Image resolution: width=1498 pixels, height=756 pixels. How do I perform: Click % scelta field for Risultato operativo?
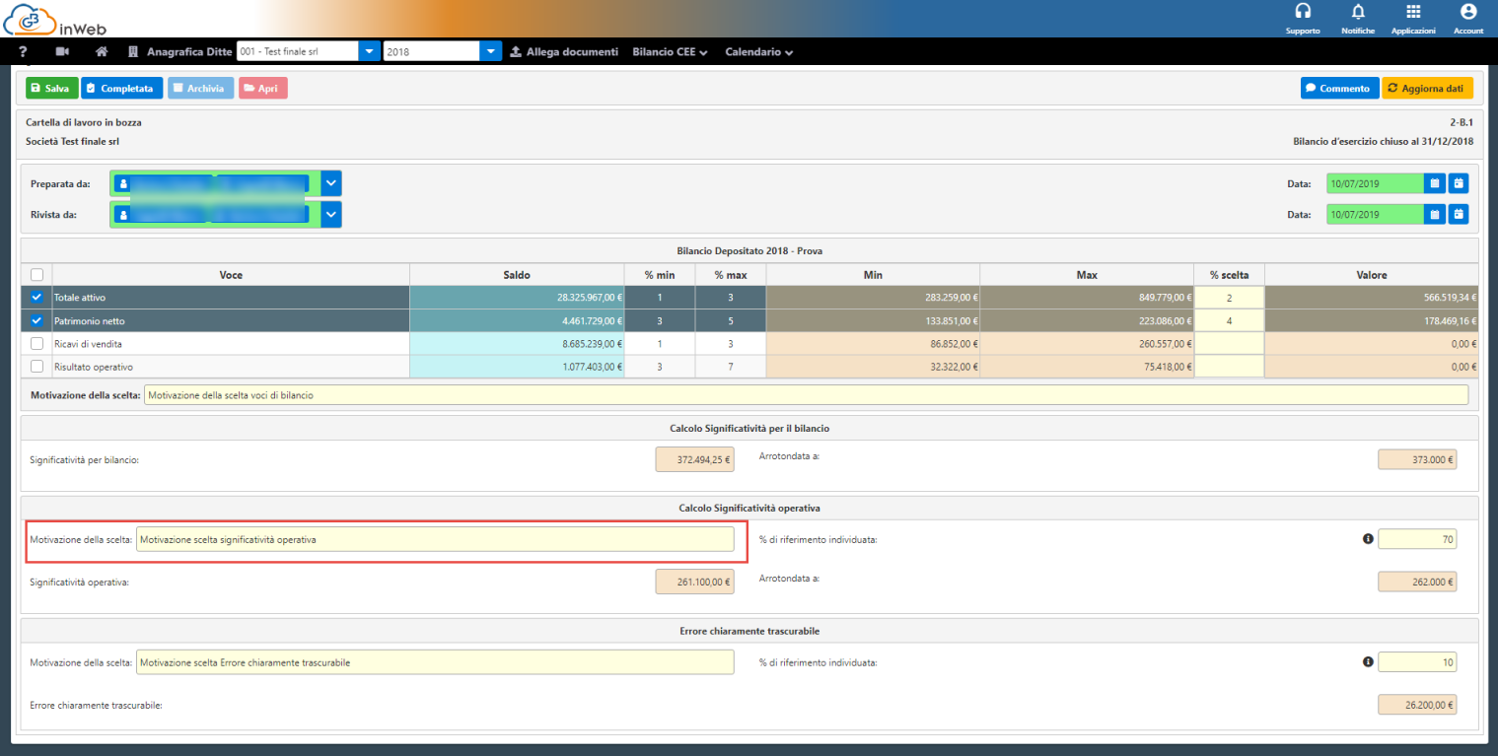1229,367
